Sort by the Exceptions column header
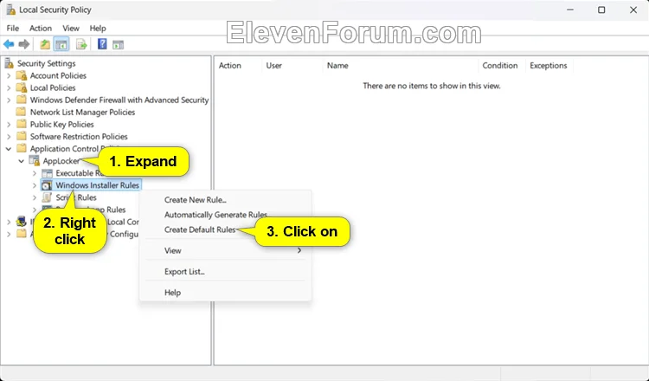649x381 pixels. click(x=549, y=66)
